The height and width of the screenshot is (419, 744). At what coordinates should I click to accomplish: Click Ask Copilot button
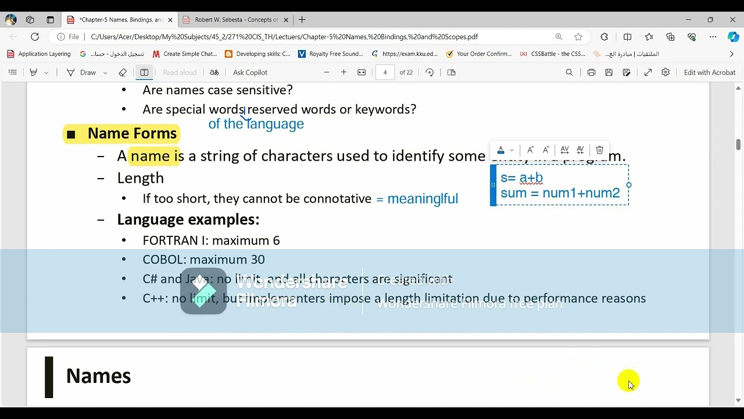(x=250, y=73)
